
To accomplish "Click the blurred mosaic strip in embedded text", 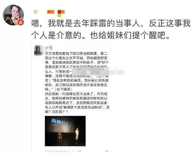I will pyautogui.click(x=99, y=72).
